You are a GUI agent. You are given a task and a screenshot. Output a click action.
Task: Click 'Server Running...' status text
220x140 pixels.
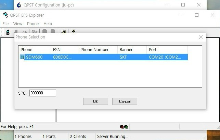click(113, 136)
